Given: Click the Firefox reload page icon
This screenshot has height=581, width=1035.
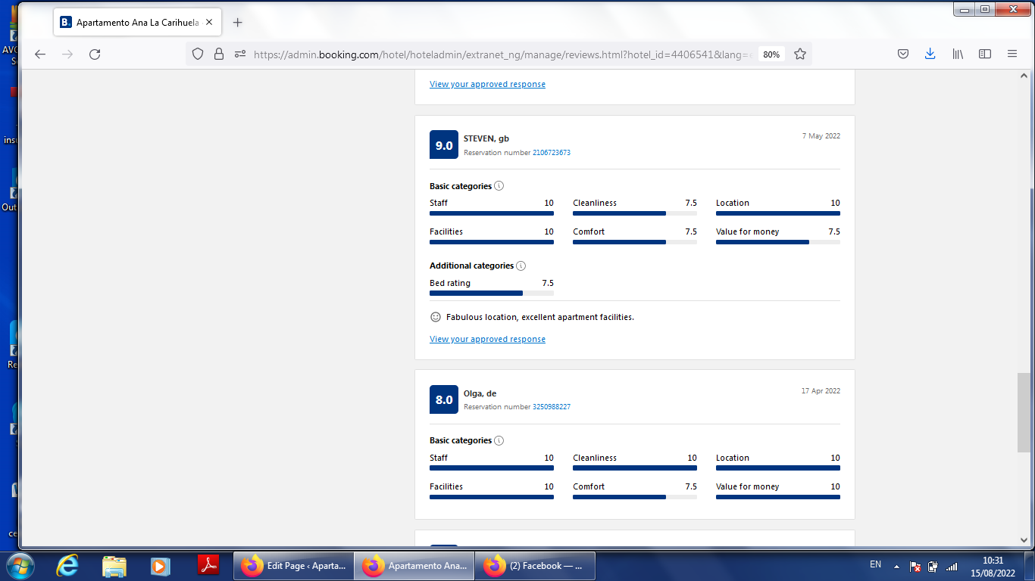Looking at the screenshot, I should pos(95,54).
